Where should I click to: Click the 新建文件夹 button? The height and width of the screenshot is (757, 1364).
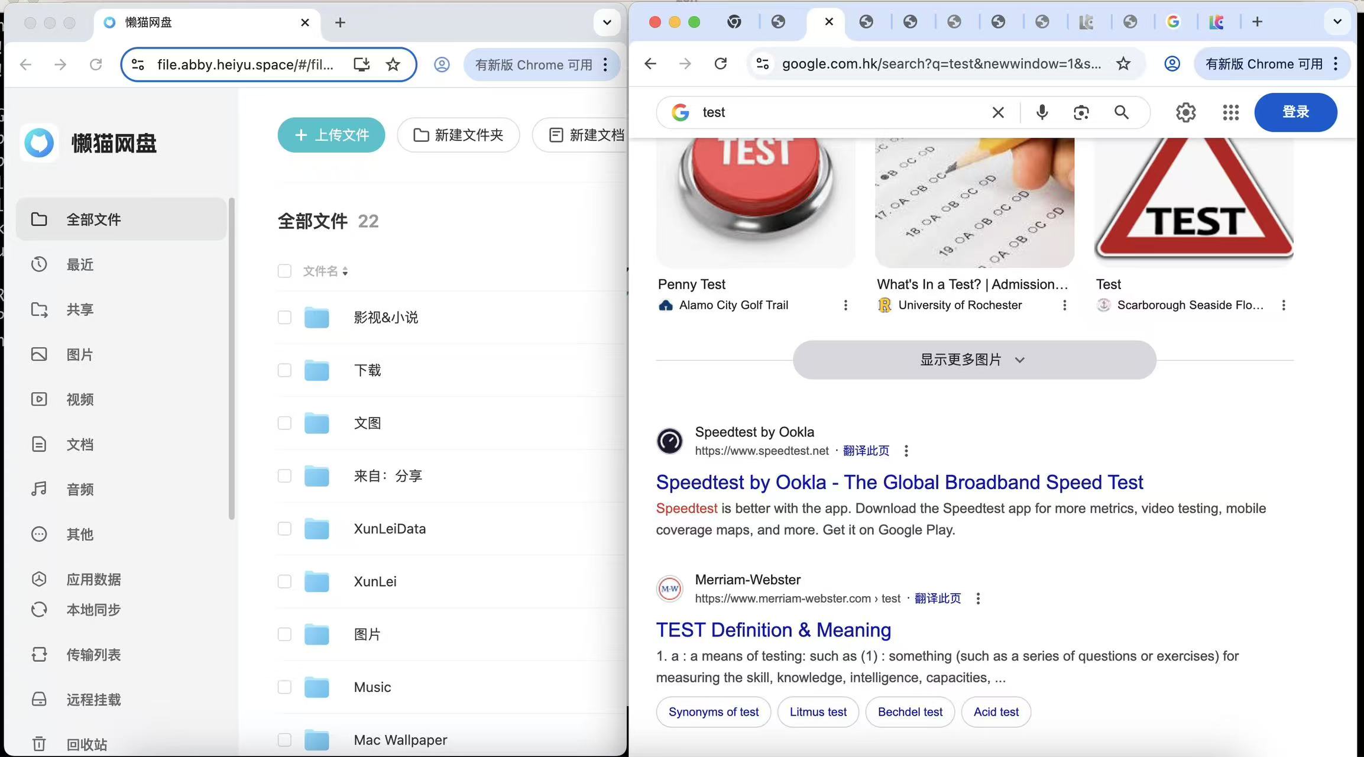click(x=458, y=135)
